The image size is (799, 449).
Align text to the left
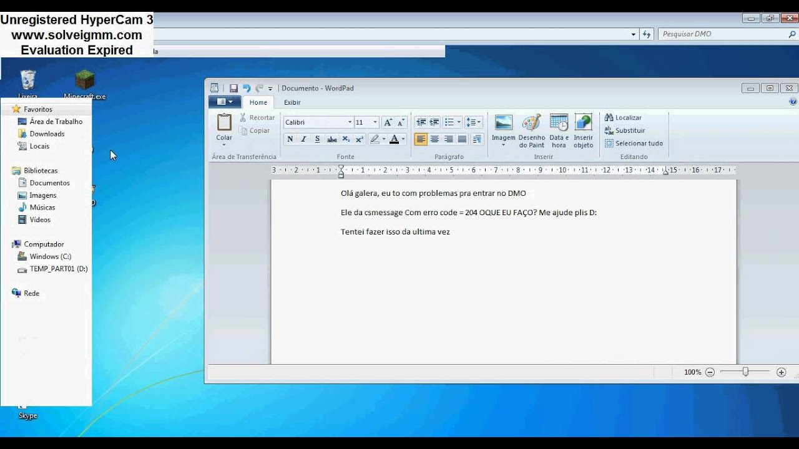pyautogui.click(x=421, y=139)
